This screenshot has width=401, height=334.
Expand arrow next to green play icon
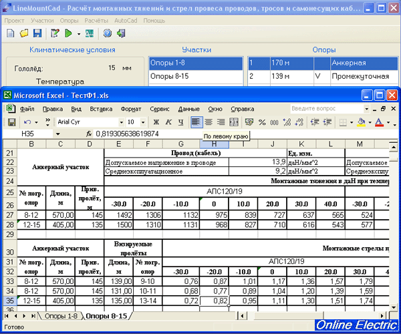[x=79, y=33]
